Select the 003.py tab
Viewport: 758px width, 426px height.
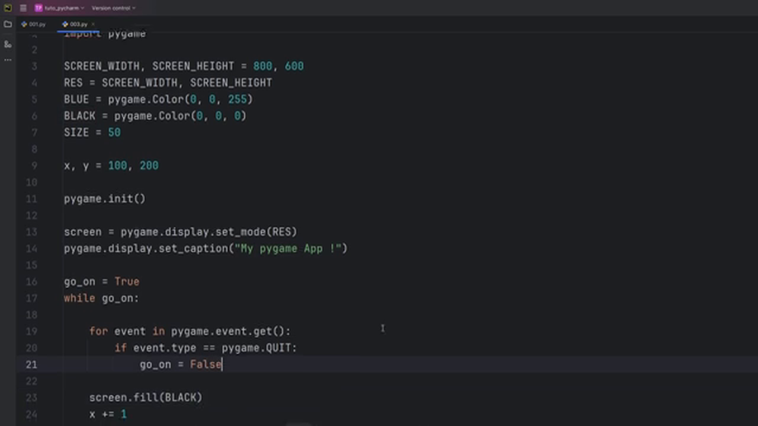(76, 24)
